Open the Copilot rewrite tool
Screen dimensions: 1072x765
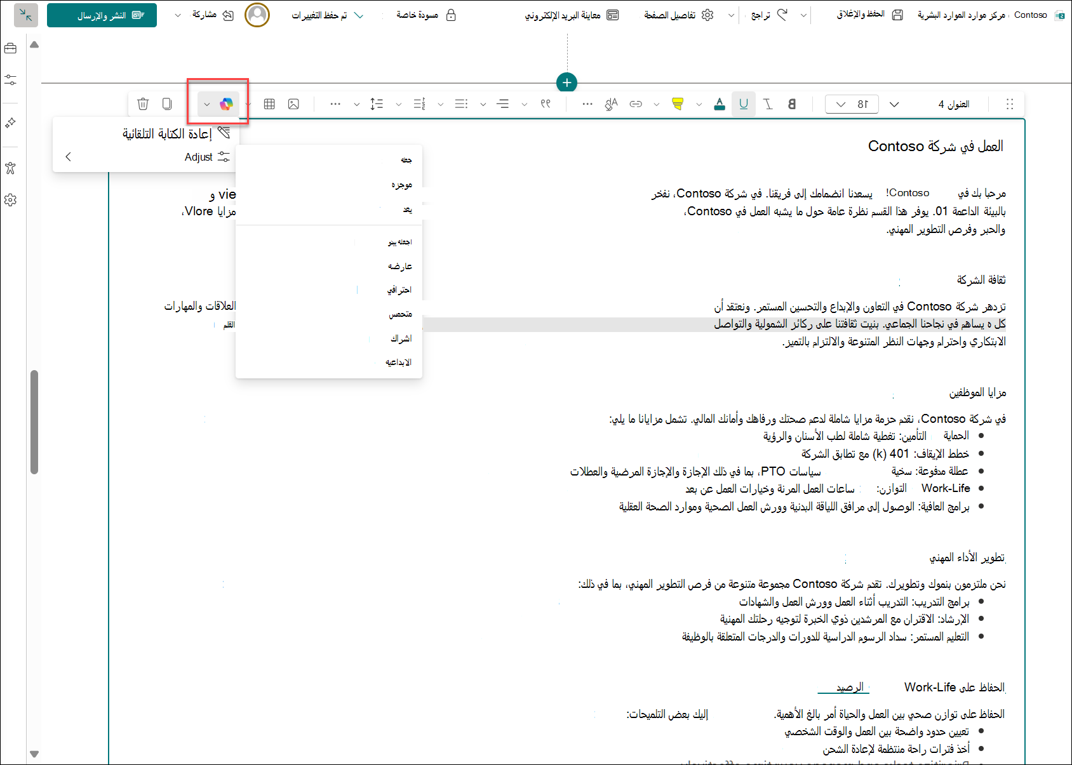[x=226, y=104]
